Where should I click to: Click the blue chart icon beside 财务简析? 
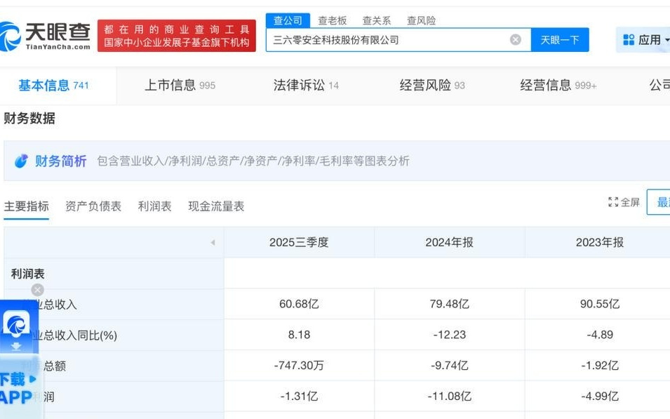click(22, 161)
